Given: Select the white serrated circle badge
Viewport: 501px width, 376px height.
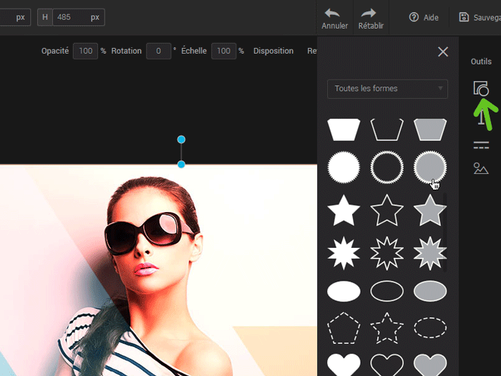Looking at the screenshot, I should pos(344,168).
